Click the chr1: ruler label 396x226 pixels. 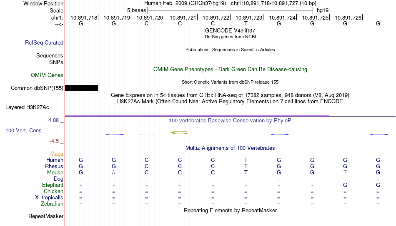coord(57,17)
